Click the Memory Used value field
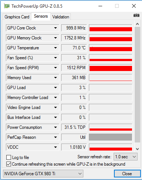This screenshot has height=180, width=142. point(74,78)
